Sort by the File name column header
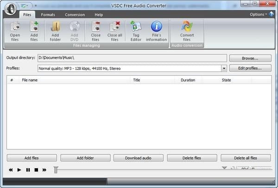 coord(74,80)
